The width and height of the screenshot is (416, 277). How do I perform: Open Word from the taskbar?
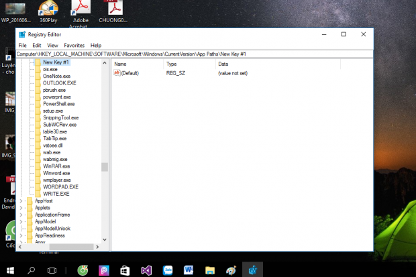188,270
